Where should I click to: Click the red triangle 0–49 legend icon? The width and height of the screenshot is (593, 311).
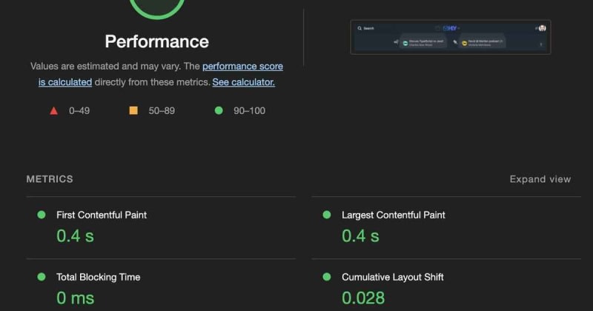[x=53, y=111]
